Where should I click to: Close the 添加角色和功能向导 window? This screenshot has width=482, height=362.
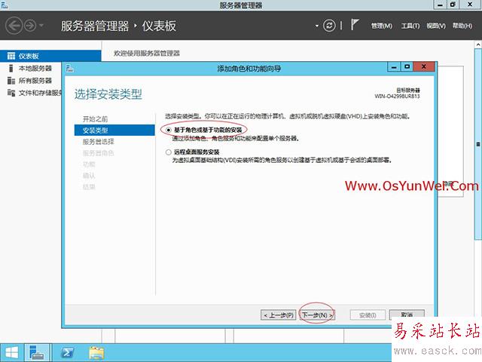tap(424, 67)
